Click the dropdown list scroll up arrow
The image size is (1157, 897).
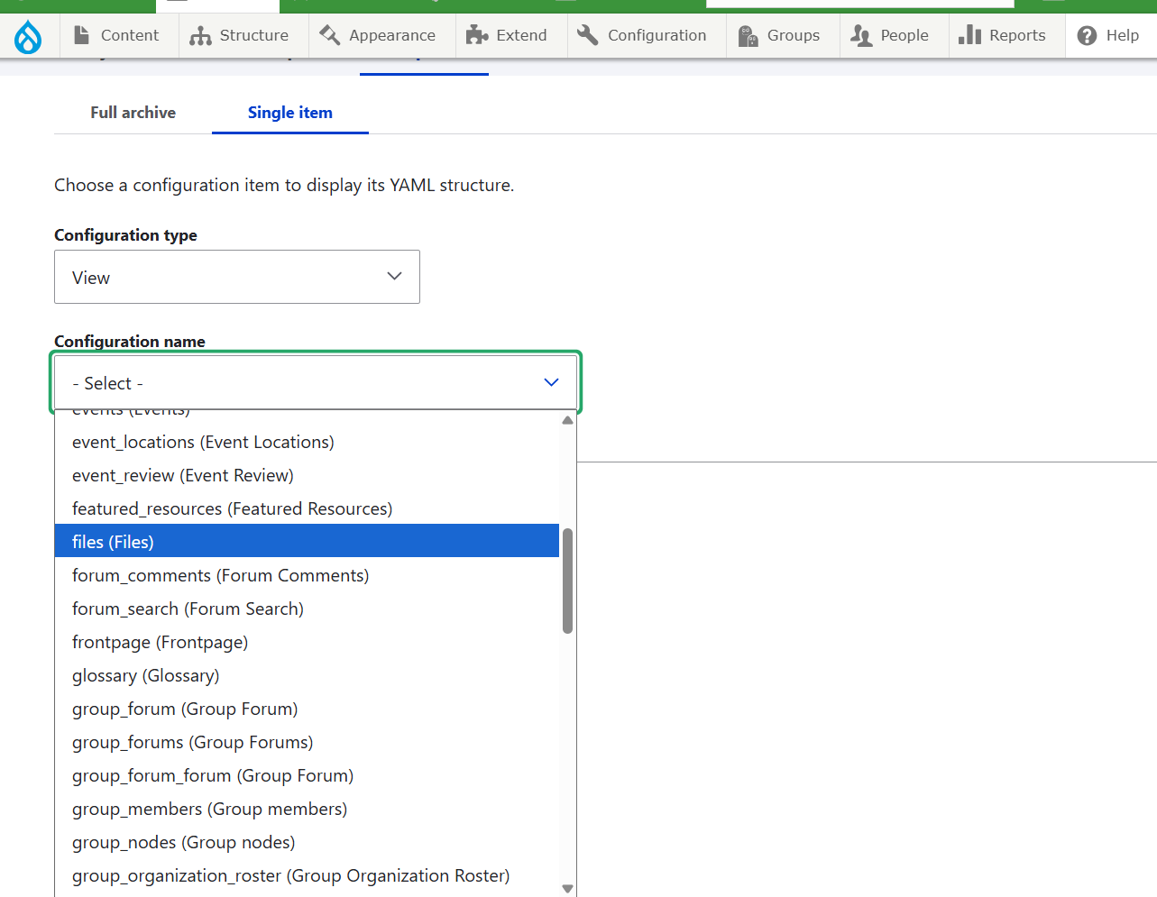(x=567, y=420)
